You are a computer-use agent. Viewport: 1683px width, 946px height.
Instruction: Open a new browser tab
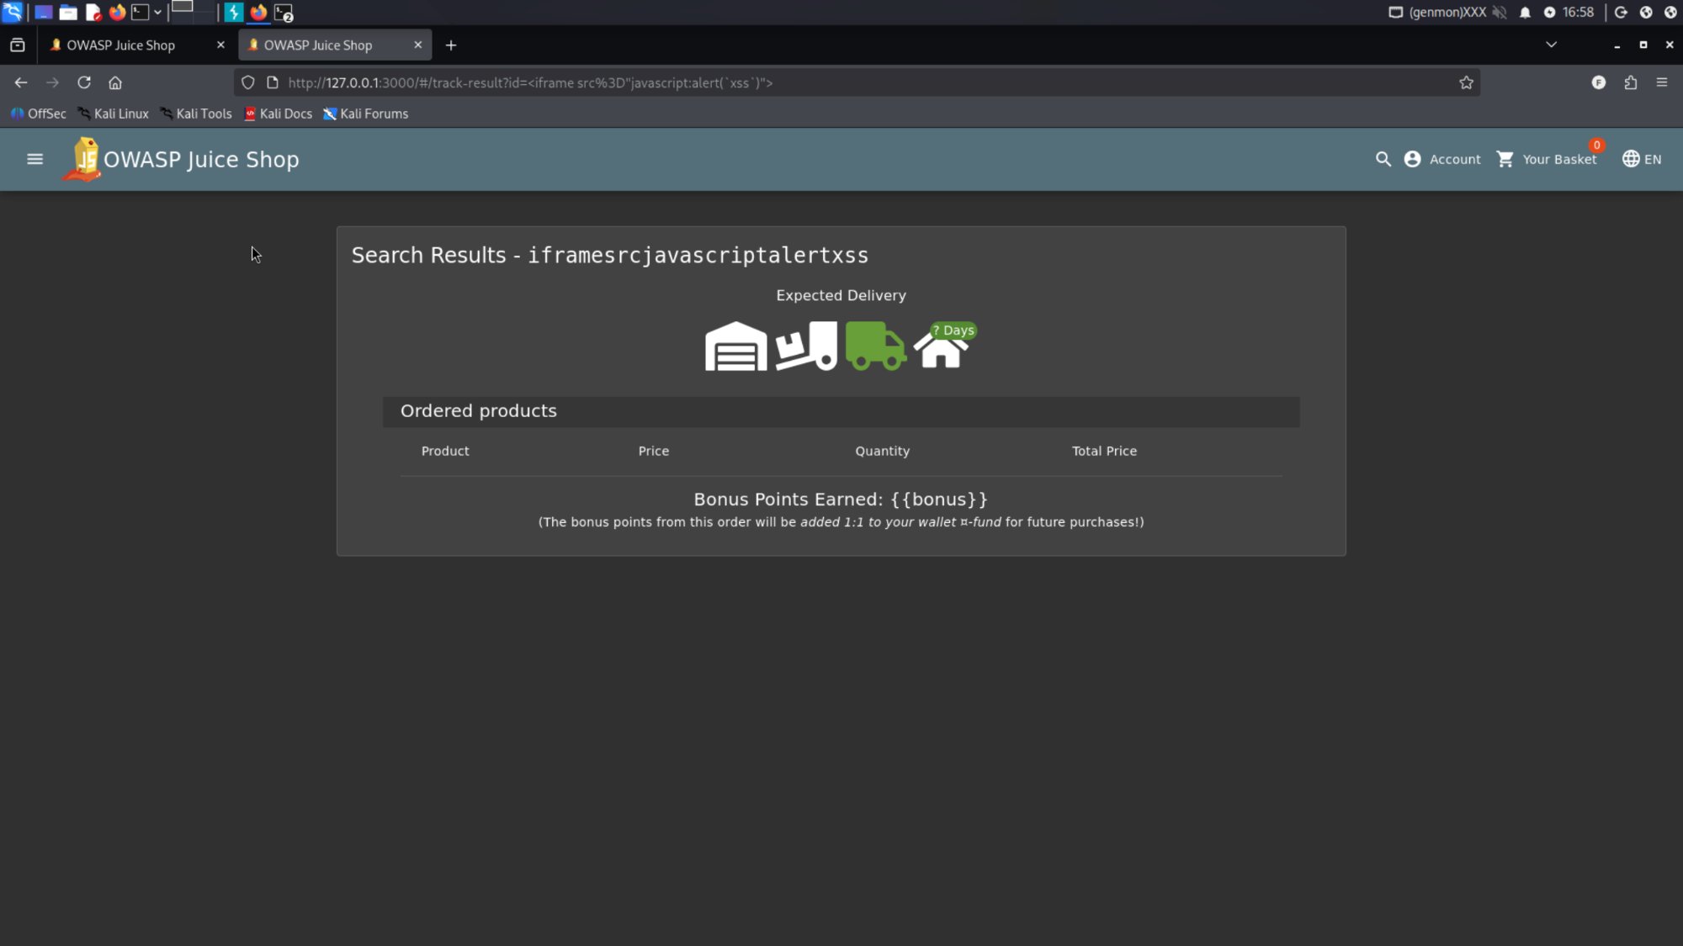451,45
